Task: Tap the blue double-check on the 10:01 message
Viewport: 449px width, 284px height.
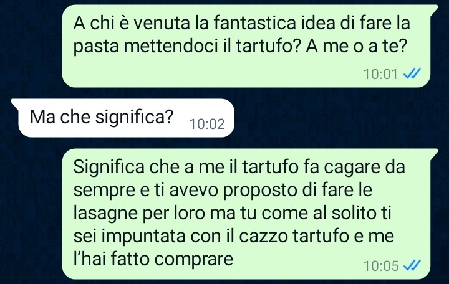Action: (412, 73)
